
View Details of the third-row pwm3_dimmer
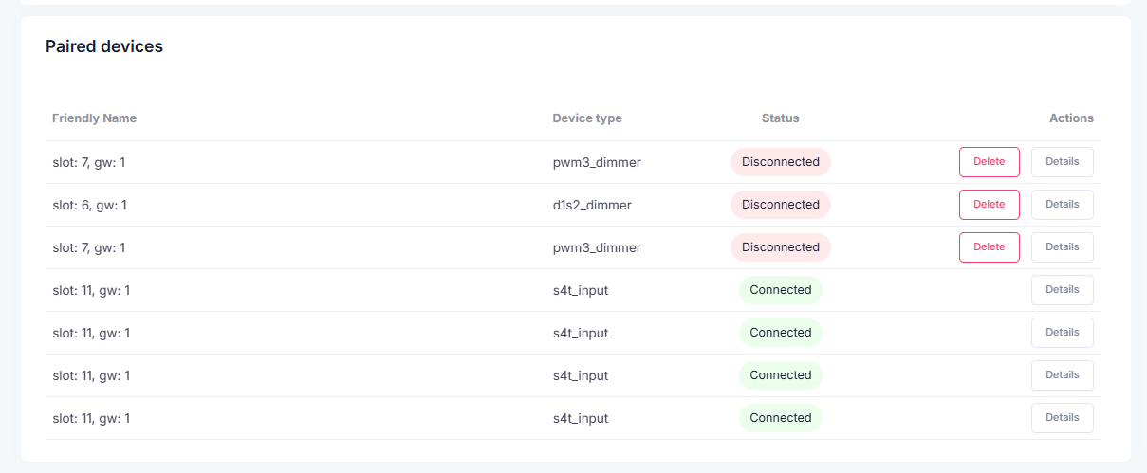point(1062,247)
